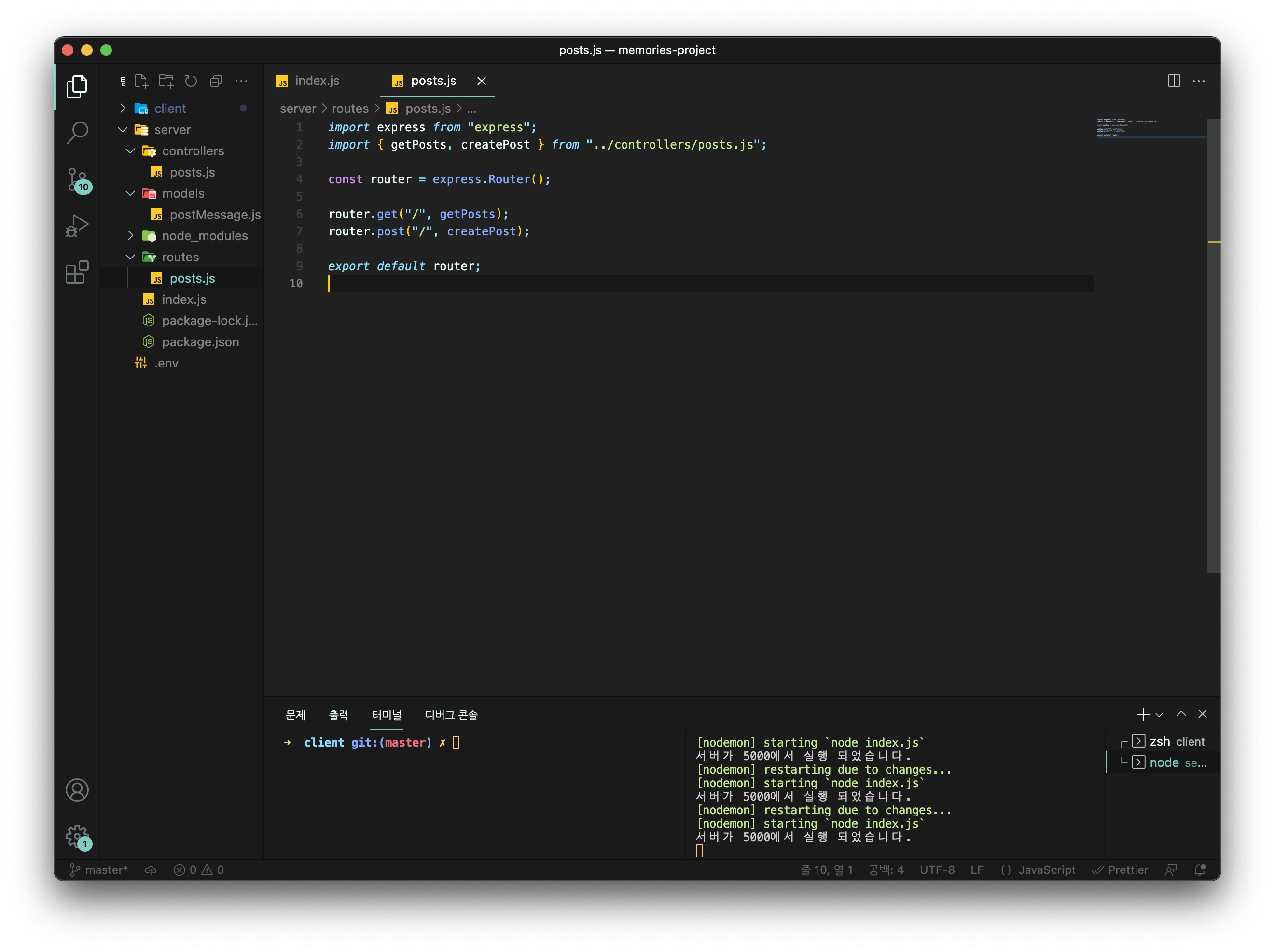The image size is (1275, 952).
Task: Open Accounts menu in activity bar
Action: 77,790
